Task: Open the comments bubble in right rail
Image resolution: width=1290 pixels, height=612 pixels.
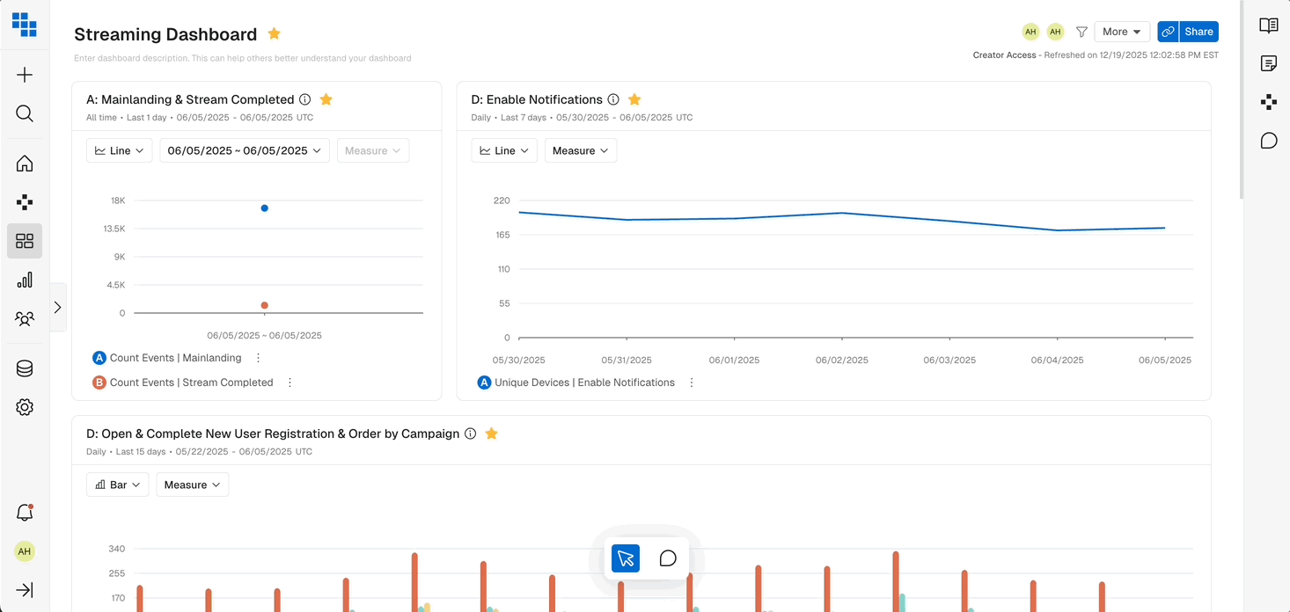Action: point(1269,141)
